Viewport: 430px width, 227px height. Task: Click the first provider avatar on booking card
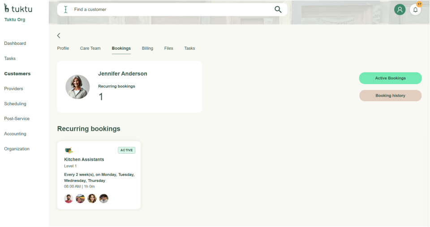(x=69, y=198)
